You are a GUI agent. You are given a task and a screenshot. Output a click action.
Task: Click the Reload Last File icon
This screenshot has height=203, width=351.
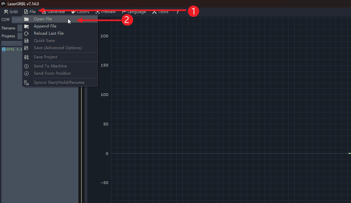point(27,33)
